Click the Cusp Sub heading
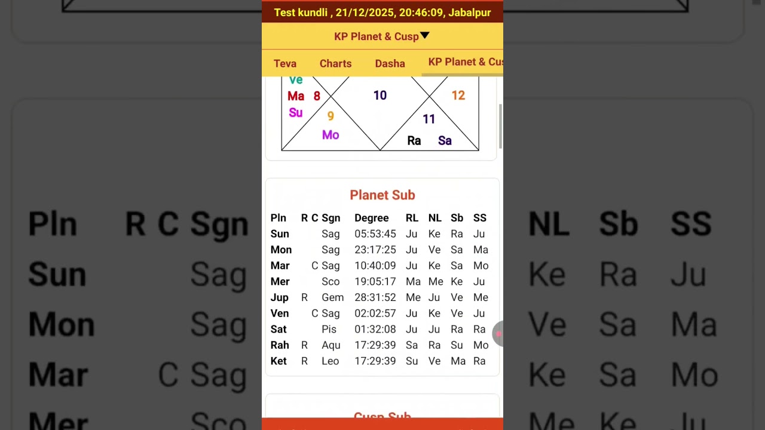 click(x=382, y=415)
